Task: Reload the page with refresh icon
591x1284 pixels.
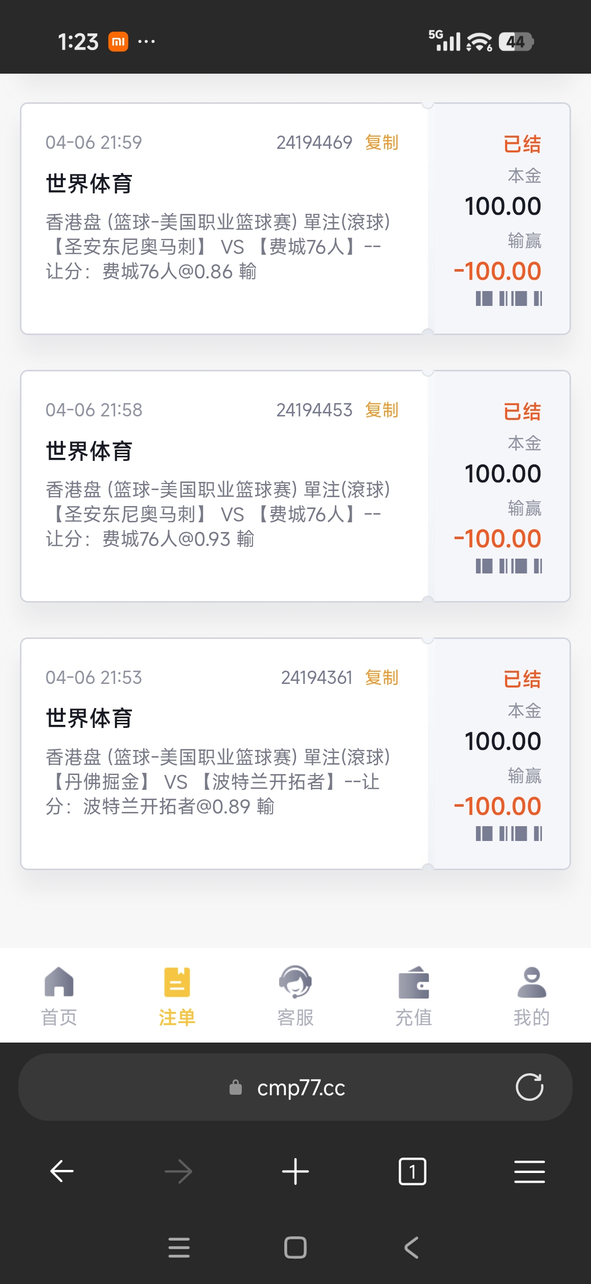Action: [529, 1087]
